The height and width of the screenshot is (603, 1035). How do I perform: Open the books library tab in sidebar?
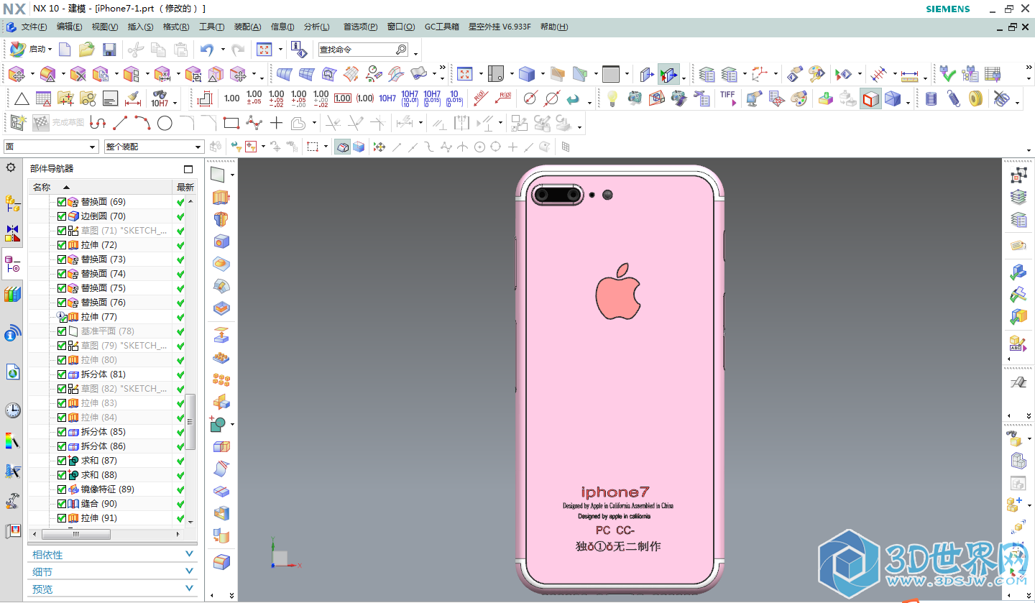coord(12,294)
